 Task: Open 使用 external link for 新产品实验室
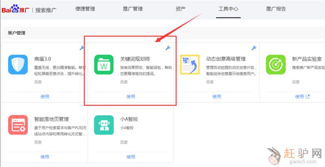pyautogui.click(x=302, y=96)
